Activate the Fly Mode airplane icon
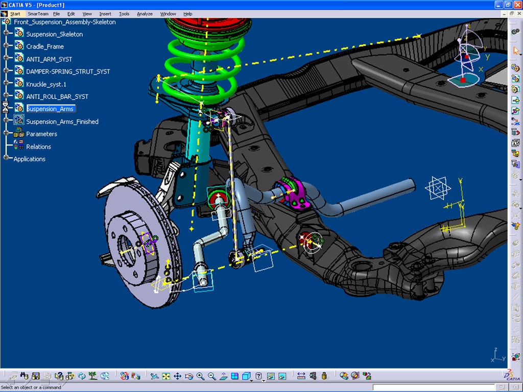523x392 pixels. tap(155, 376)
